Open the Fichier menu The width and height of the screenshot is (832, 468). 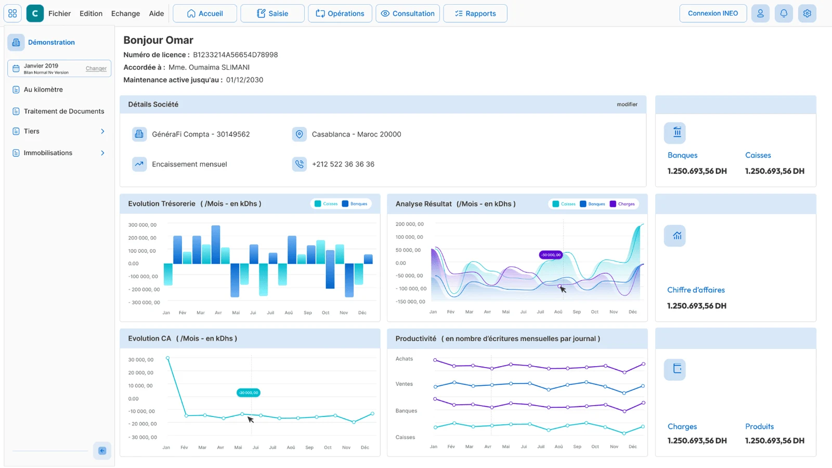click(59, 14)
